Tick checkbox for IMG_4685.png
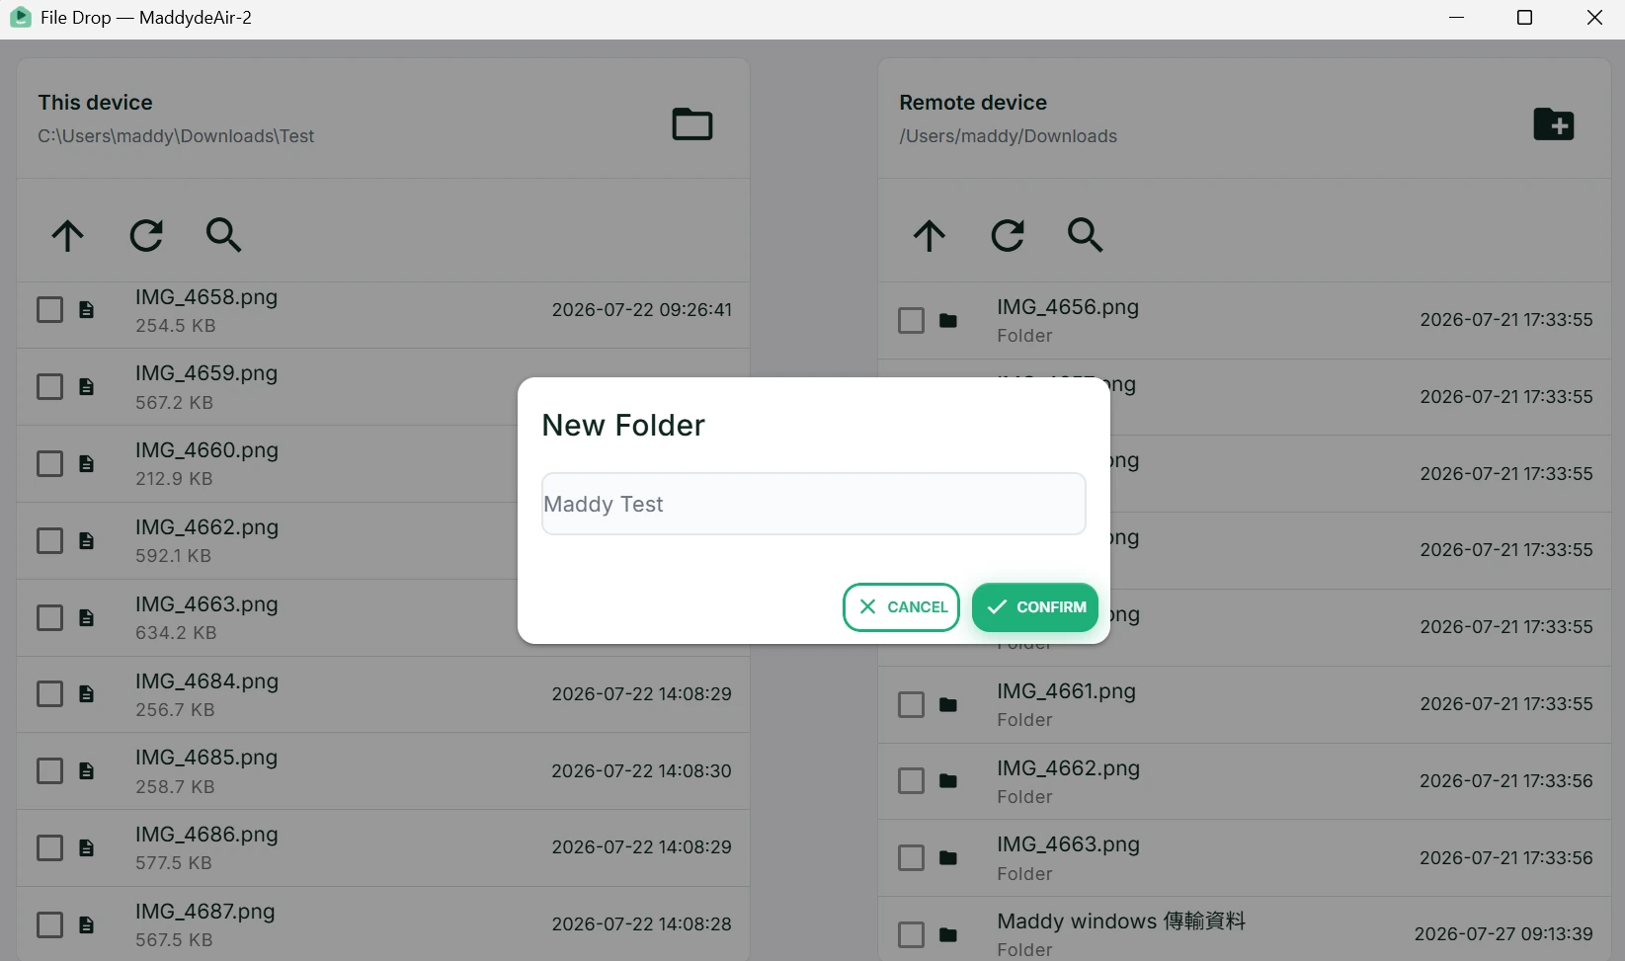This screenshot has height=961, width=1625. 49,770
